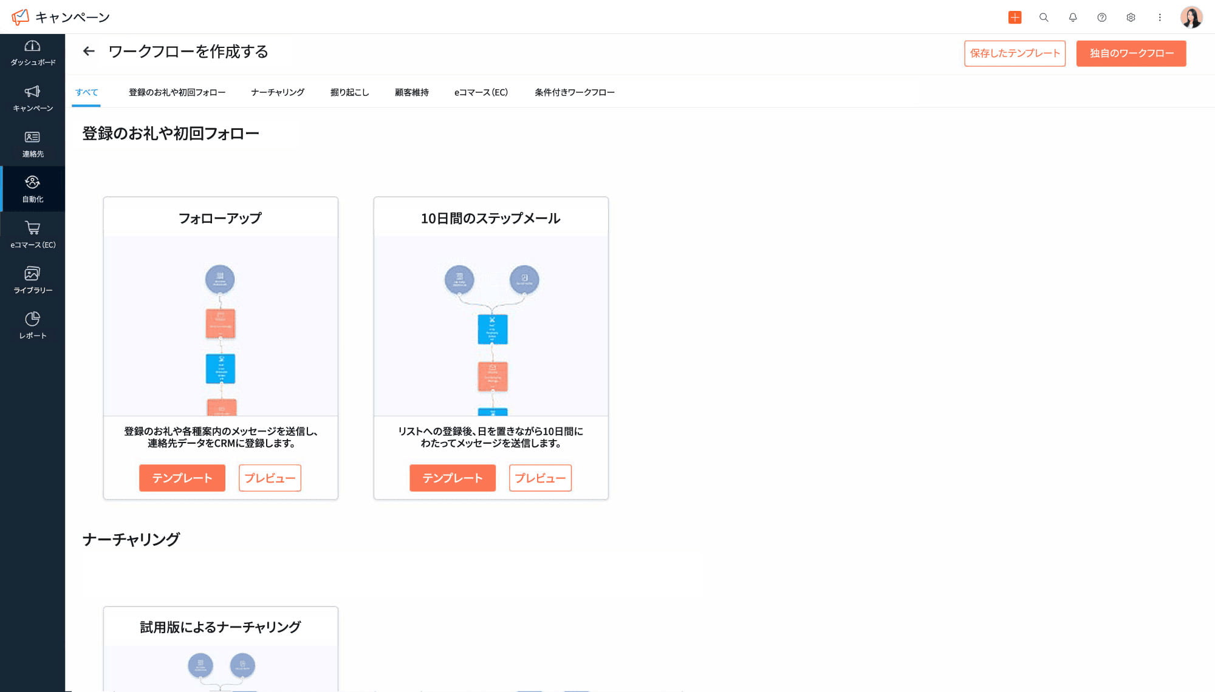The height and width of the screenshot is (692, 1215).
Task: Select the すべて tab
Action: point(86,92)
